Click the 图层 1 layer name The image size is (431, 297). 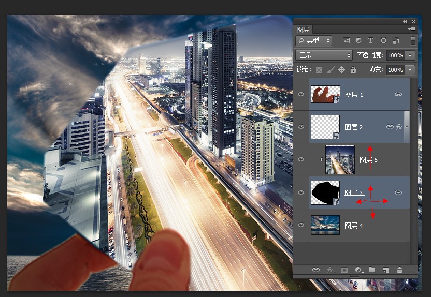[x=354, y=95]
